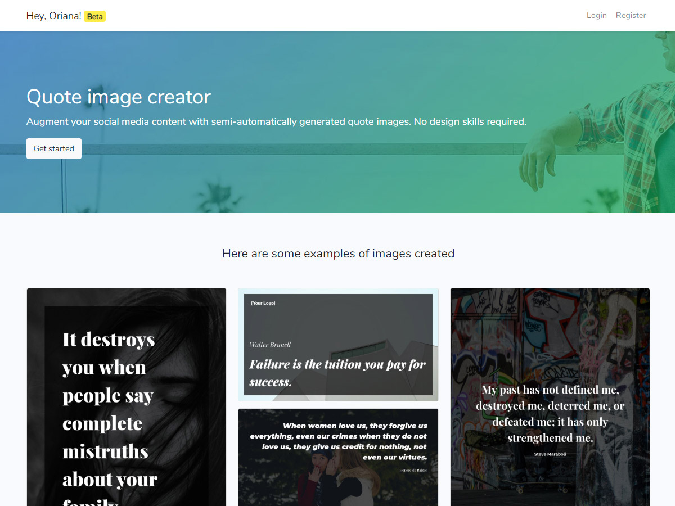This screenshot has height=506, width=675.
Task: Click the 'Augment your social media content' tagline
Action: point(276,121)
